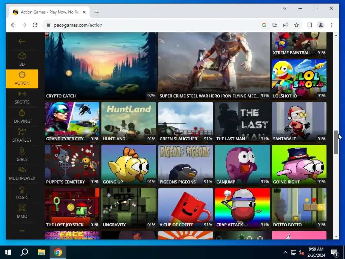Open Chrome profile avatar
This screenshot has width=345, height=259.
pyautogui.click(x=321, y=25)
